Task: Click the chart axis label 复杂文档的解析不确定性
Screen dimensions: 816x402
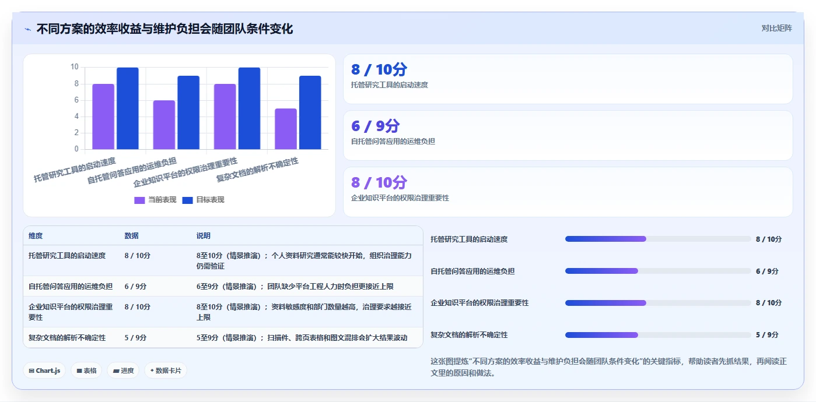Action: [x=257, y=170]
